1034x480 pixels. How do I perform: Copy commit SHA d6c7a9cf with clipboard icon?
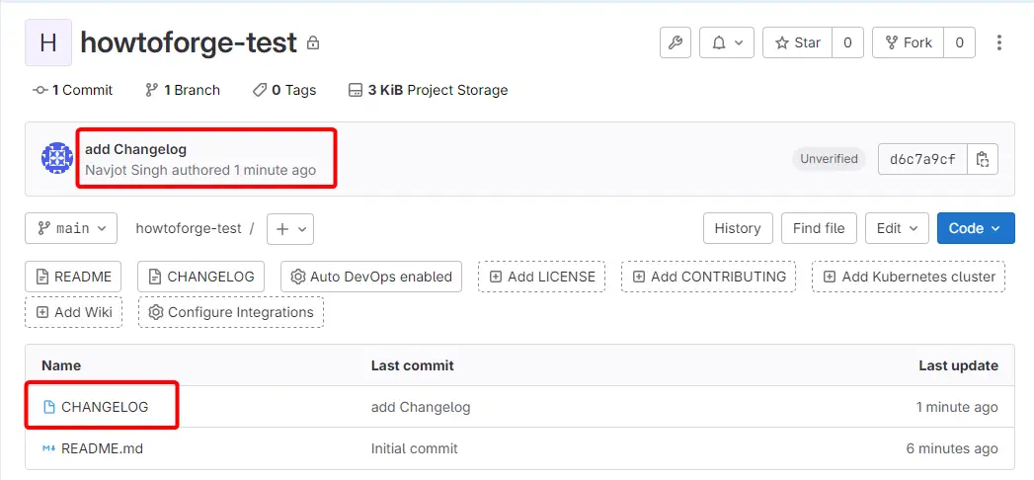point(983,159)
